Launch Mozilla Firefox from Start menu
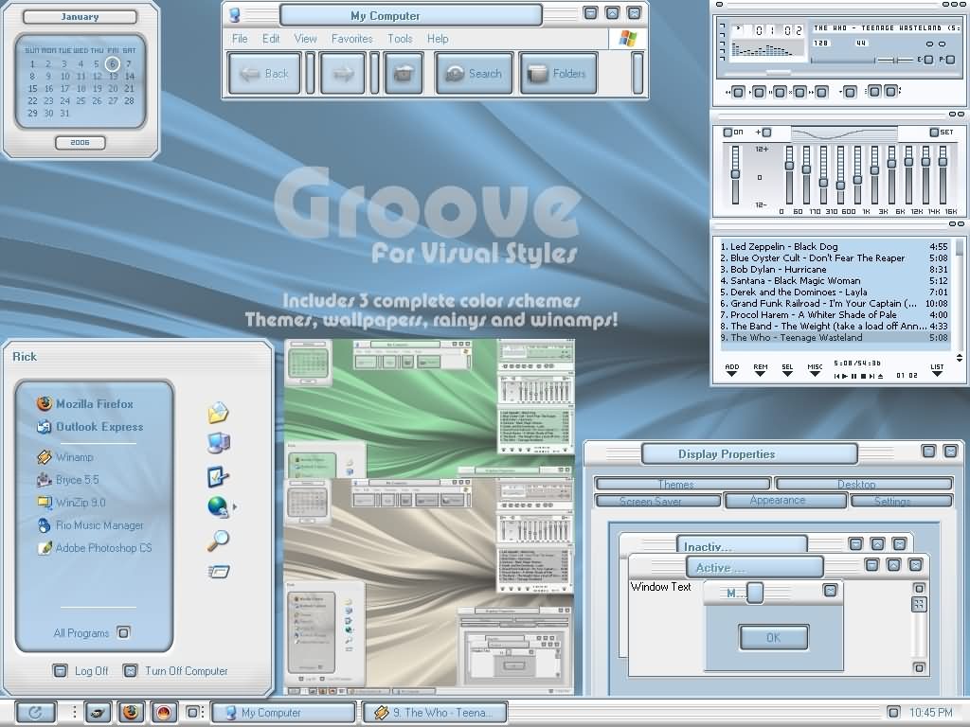Image resolution: width=970 pixels, height=727 pixels. coord(84,403)
